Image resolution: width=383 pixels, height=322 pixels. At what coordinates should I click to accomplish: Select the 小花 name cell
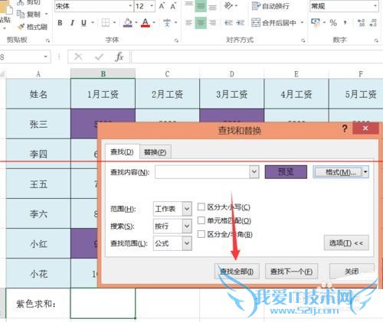tap(38, 274)
